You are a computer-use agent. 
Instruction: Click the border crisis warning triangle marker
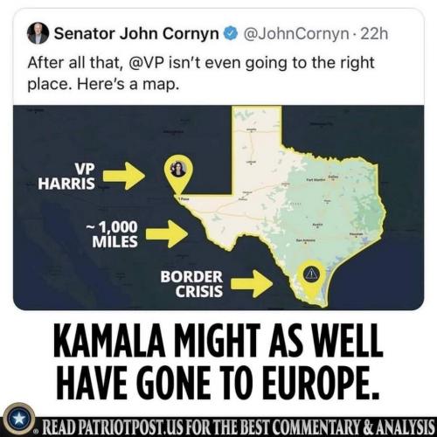pos(311,274)
